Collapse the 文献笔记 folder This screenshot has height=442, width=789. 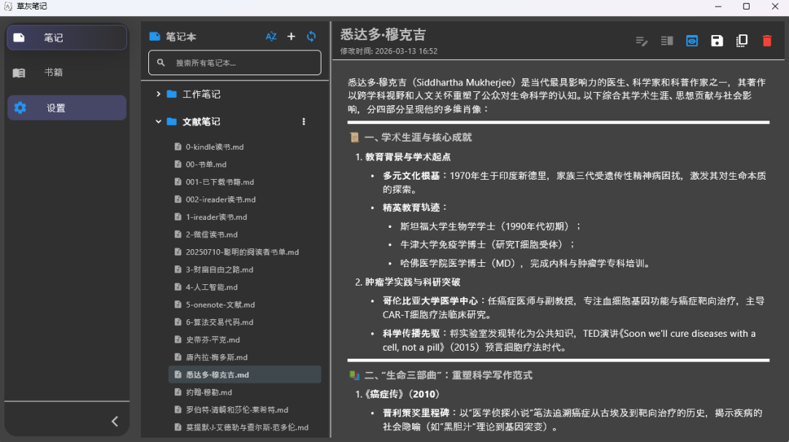coord(159,121)
